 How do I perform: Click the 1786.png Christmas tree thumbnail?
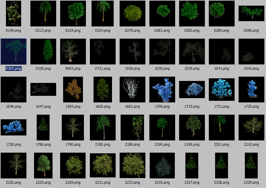(x=43, y=128)
